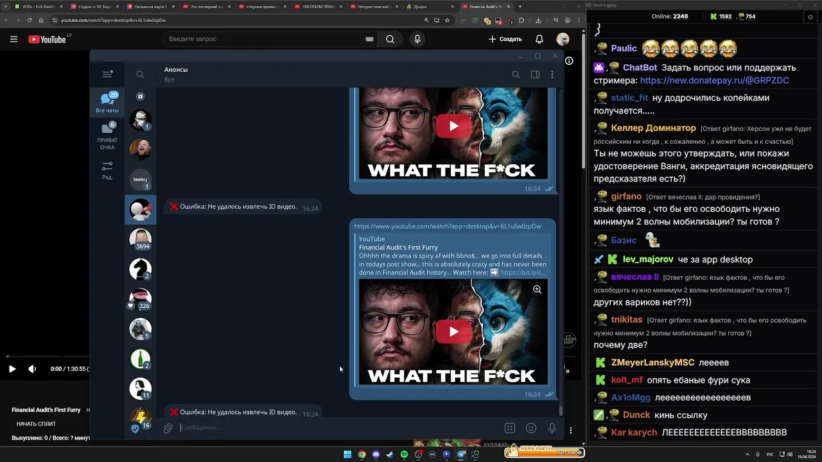
Task: Open the Анонсы bot chat header
Action: (176, 74)
